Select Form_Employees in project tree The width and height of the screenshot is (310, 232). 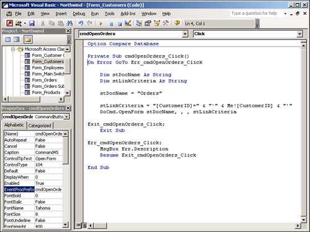pos(48,67)
